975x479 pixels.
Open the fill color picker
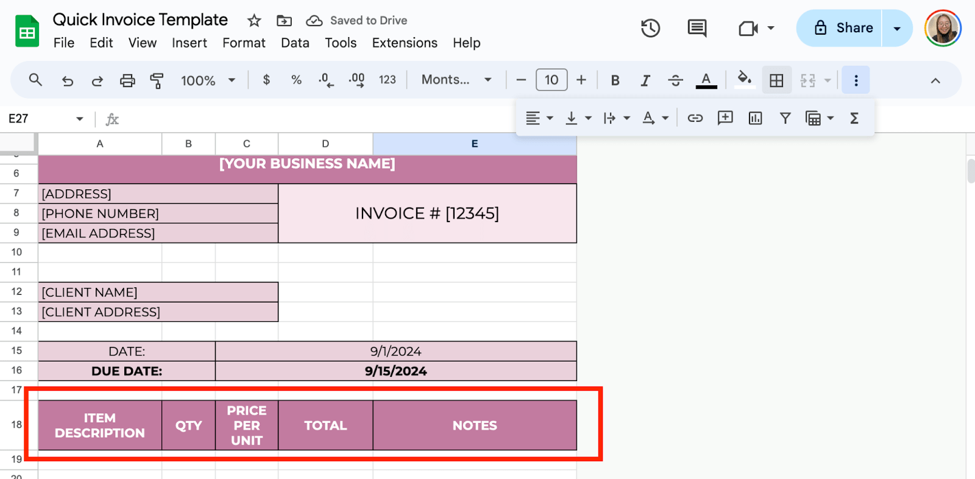744,80
